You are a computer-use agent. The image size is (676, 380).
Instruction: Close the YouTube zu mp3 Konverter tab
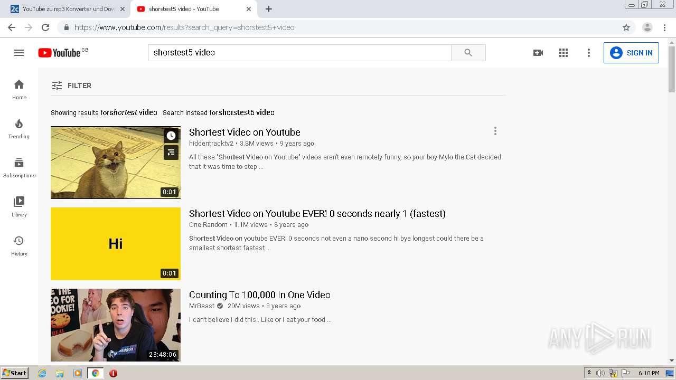pos(123,9)
